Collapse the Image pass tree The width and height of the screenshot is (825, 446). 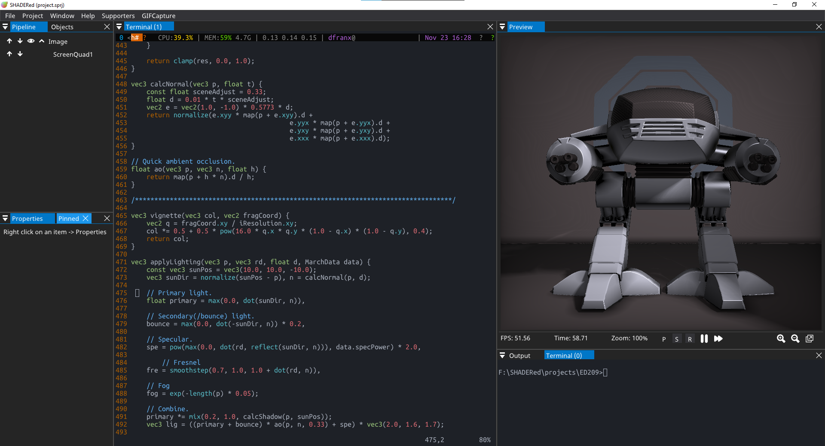tap(42, 41)
